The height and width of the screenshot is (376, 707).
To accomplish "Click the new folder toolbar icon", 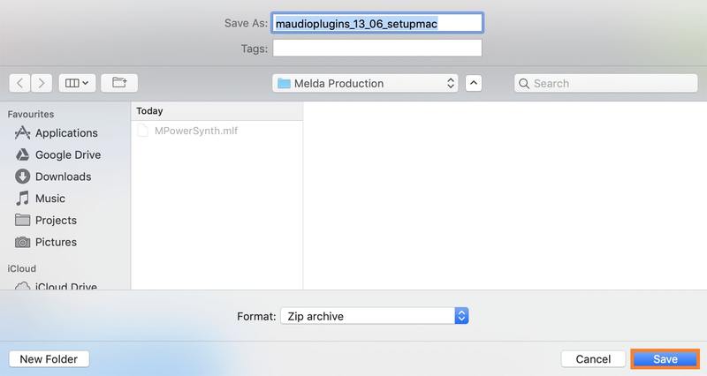I will click(118, 83).
